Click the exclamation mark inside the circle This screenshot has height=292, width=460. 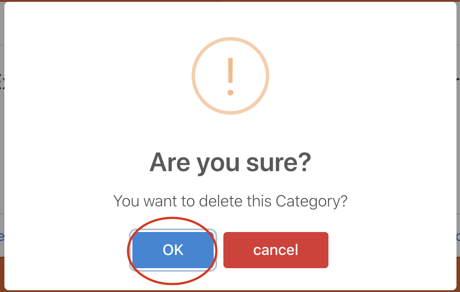(230, 76)
